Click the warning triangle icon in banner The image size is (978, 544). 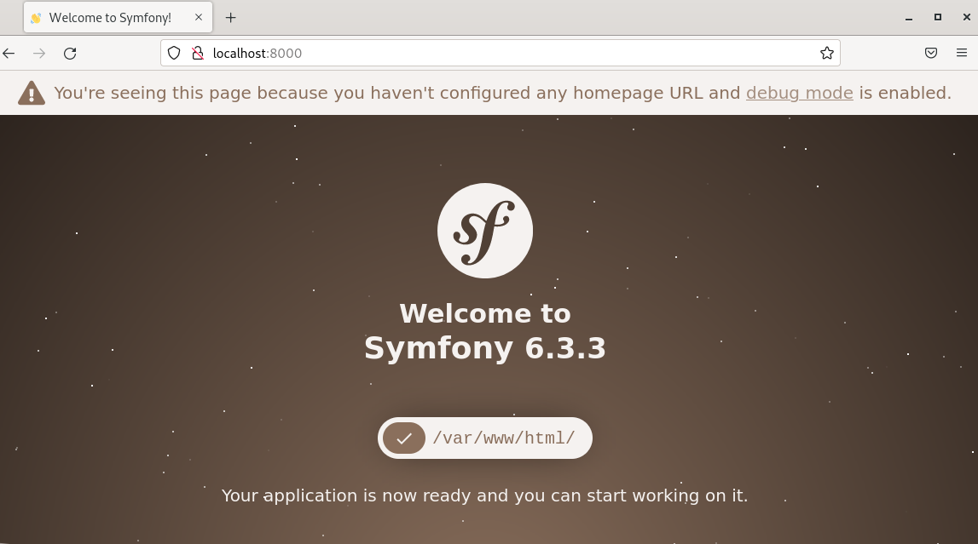click(32, 94)
